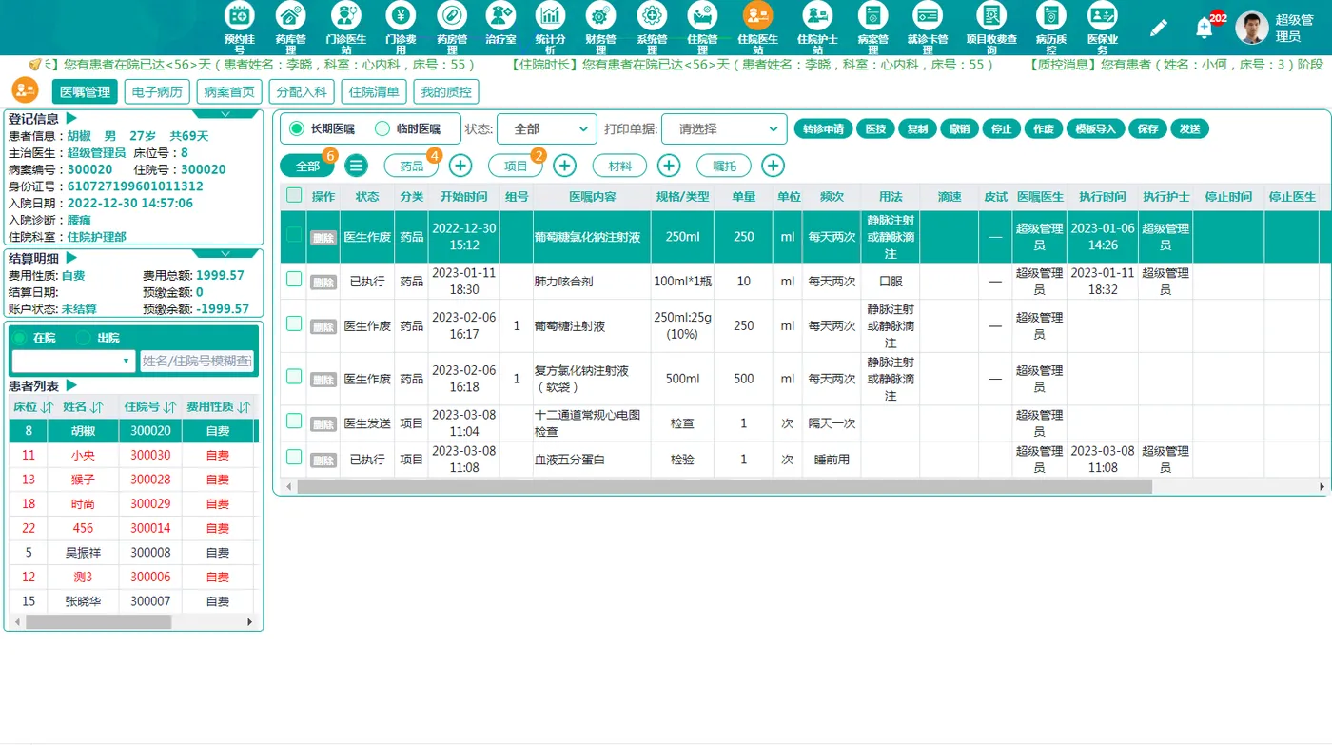Screen dimensions: 1332x745
Task: Click the 停止 button
Action: 1002,128
